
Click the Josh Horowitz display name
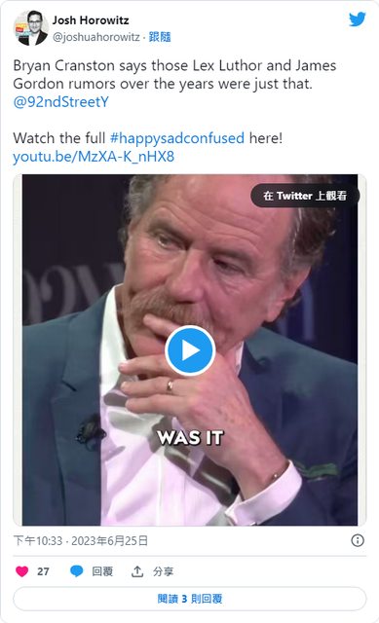(91, 20)
